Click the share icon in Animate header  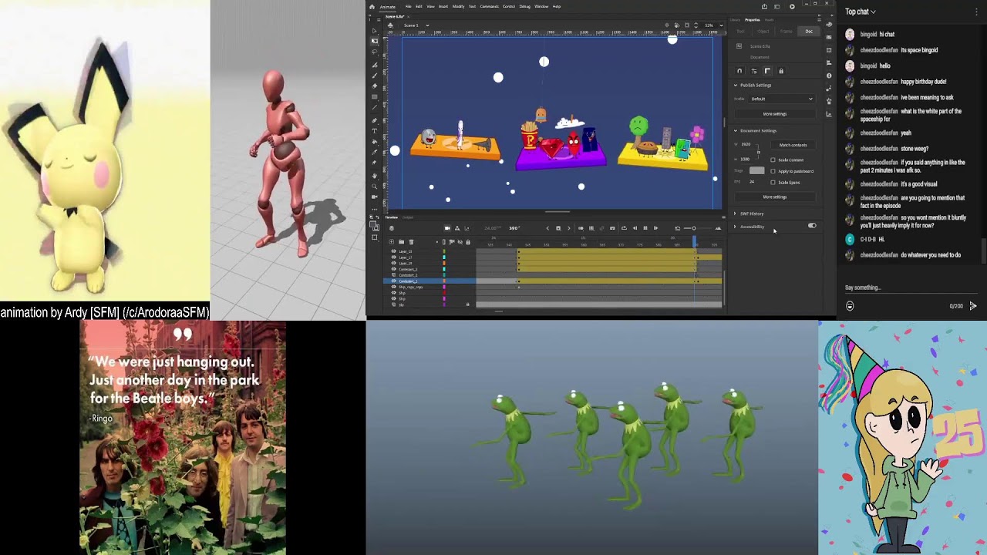(764, 6)
